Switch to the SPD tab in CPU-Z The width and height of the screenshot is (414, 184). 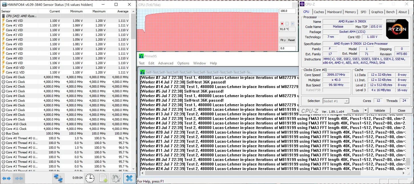(363, 12)
